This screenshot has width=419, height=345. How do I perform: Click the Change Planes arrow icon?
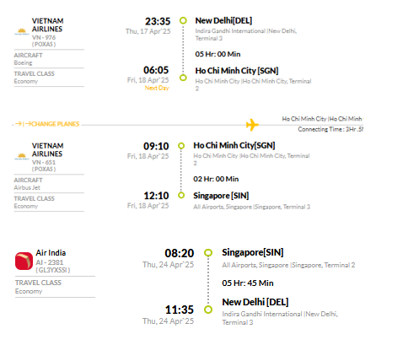point(23,124)
